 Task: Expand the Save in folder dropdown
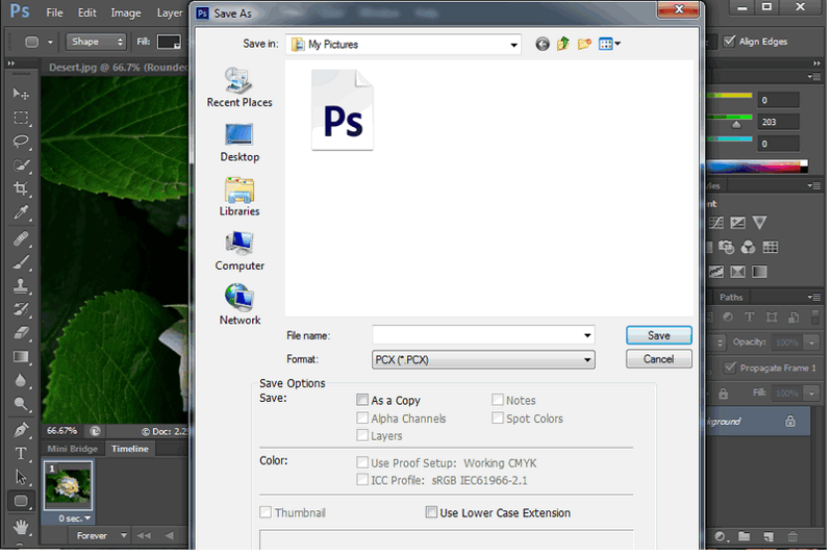[513, 45]
